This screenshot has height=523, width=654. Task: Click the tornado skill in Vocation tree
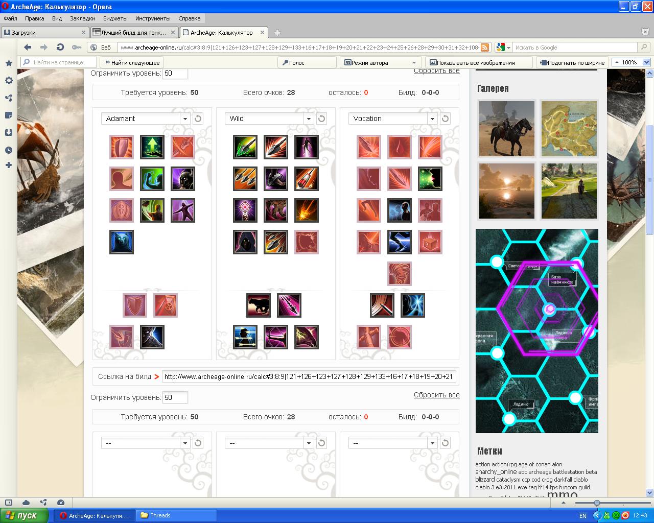400,274
